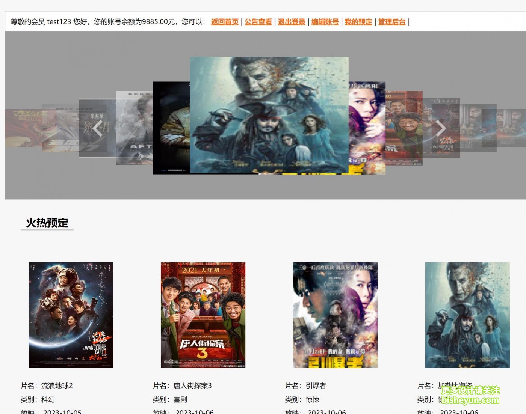Image resolution: width=526 pixels, height=414 pixels.
Task: Open the 公告查看 announcements link
Action: [258, 22]
